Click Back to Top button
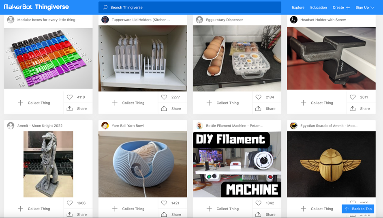Screen dimensions: 383x218 [x=358, y=209]
